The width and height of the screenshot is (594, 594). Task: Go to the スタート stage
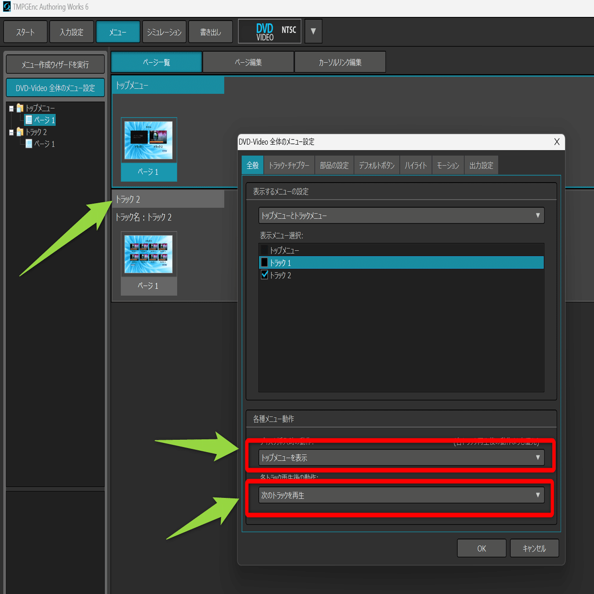[25, 32]
